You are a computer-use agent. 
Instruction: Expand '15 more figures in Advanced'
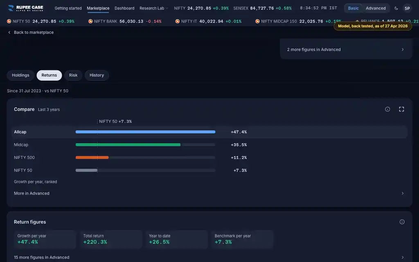coord(209,257)
